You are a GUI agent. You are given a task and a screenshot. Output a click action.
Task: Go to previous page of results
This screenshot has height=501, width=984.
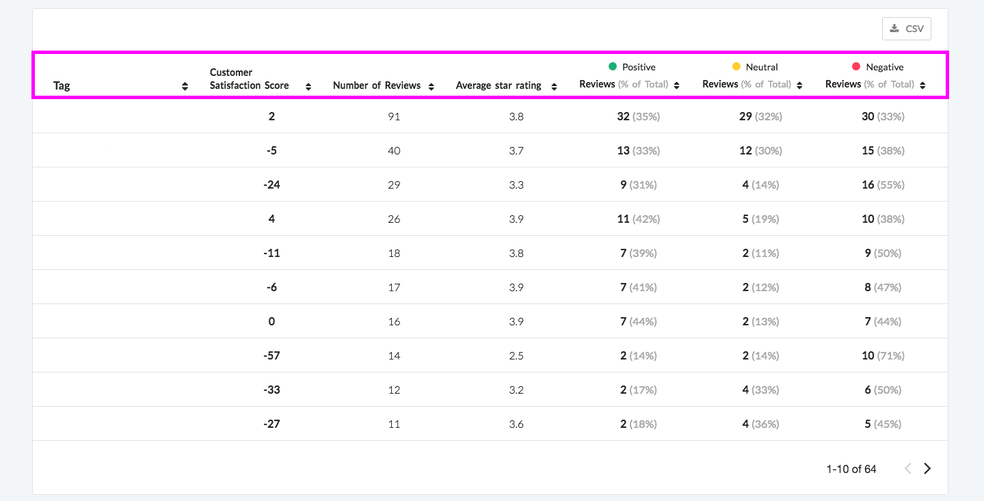(908, 469)
